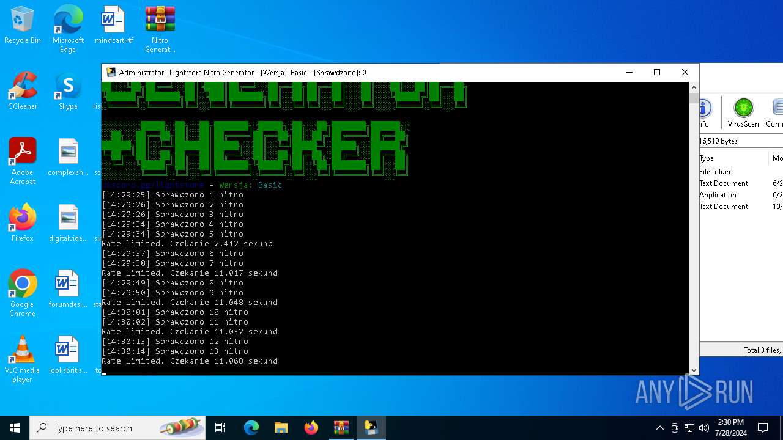Click the line Sprawdzono 1 nitro

[x=173, y=195]
